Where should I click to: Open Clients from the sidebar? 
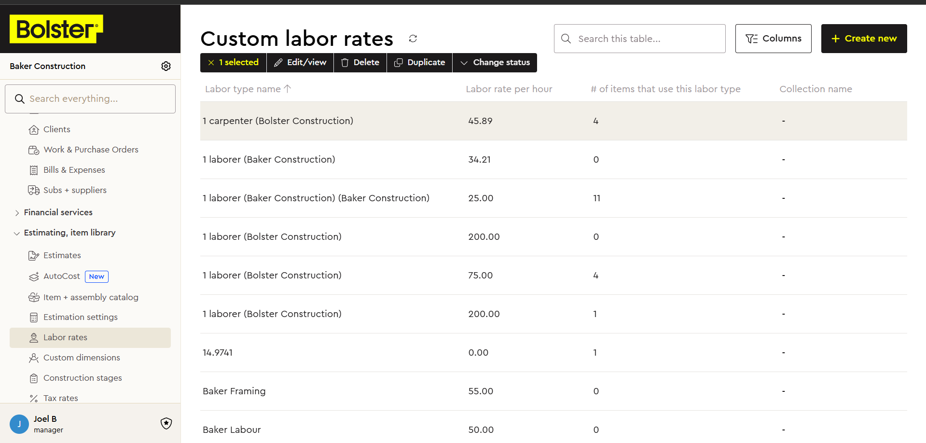(x=56, y=129)
